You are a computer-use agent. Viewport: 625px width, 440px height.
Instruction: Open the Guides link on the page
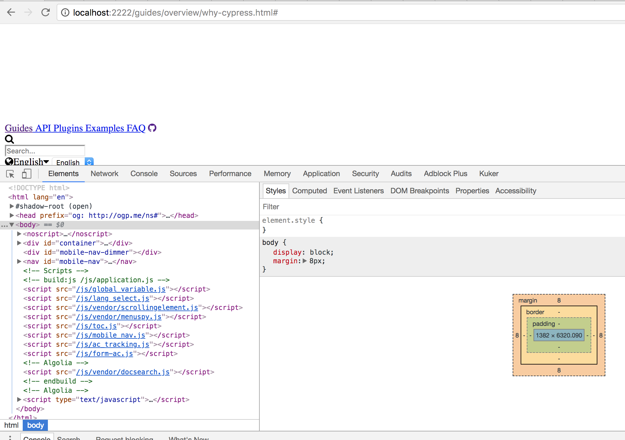tap(18, 128)
